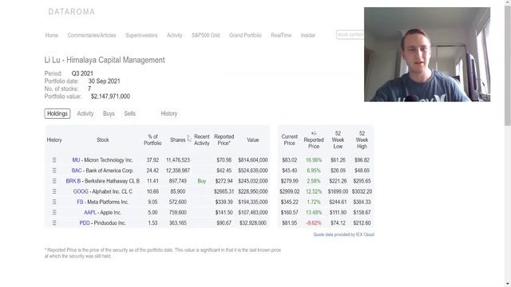Open the AAPL ticker link
Image resolution: width=511 pixels, height=287 pixels.
tap(90, 212)
